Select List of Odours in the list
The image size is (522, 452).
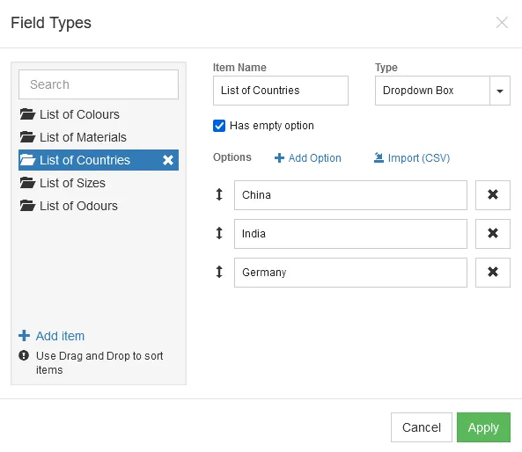(99, 206)
